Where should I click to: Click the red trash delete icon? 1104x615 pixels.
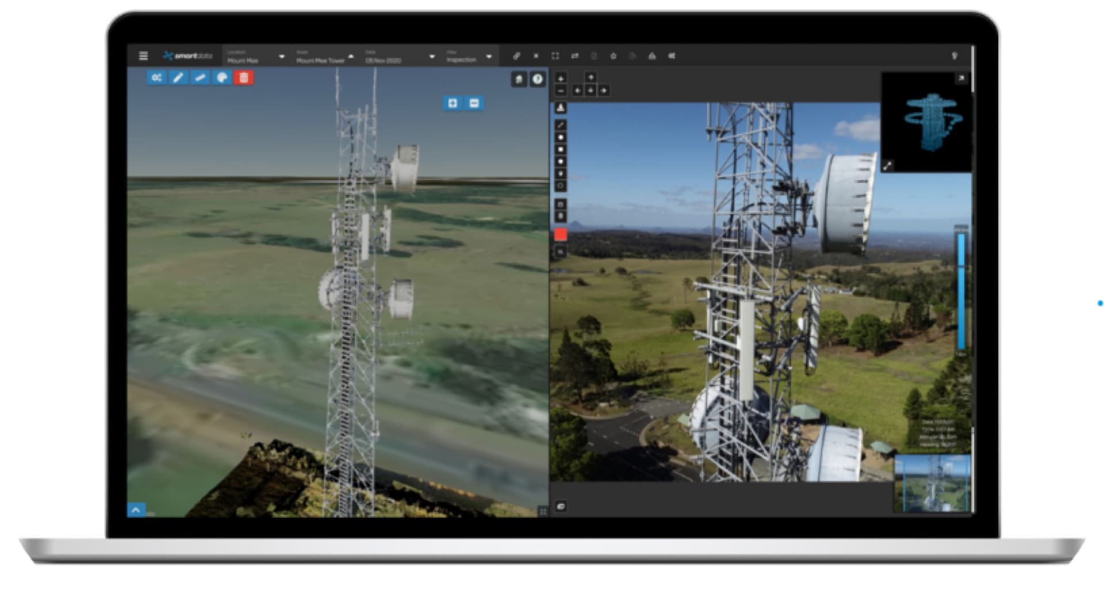point(244,78)
